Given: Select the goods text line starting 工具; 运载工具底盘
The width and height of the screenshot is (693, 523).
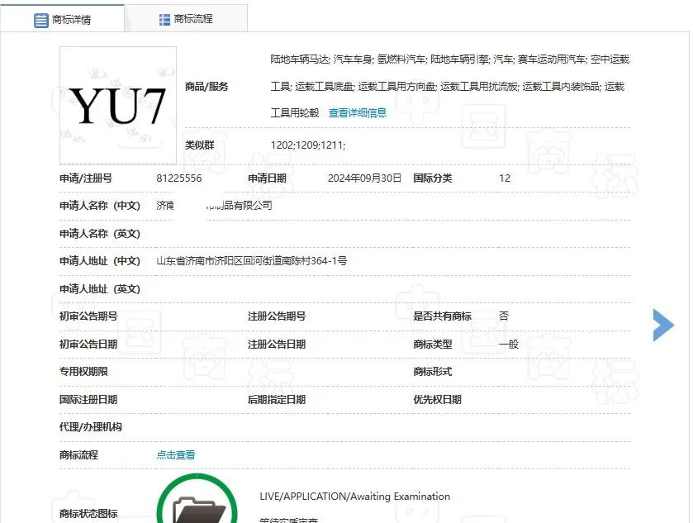Looking at the screenshot, I should pyautogui.click(x=447, y=86).
